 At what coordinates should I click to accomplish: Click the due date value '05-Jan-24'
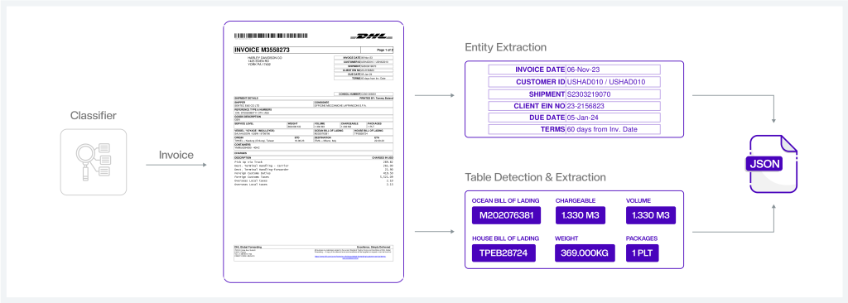pos(582,118)
